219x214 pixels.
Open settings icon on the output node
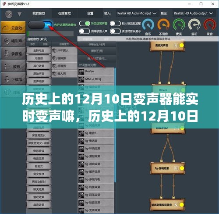coord(176,205)
